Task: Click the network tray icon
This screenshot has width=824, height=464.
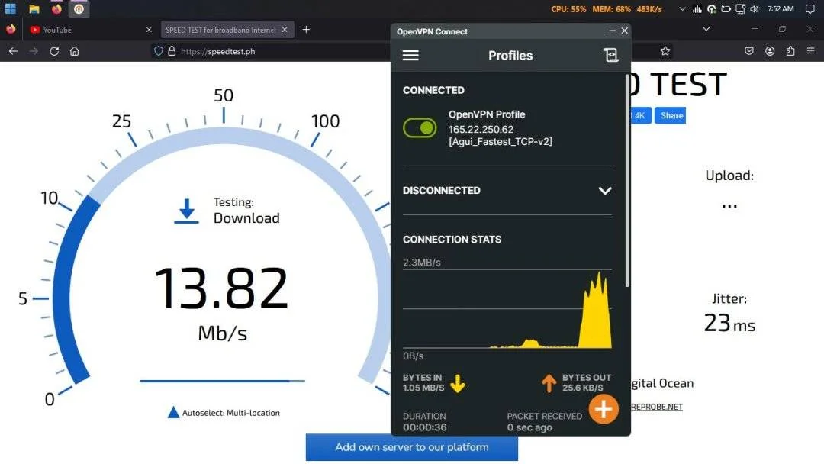Action: pos(740,9)
